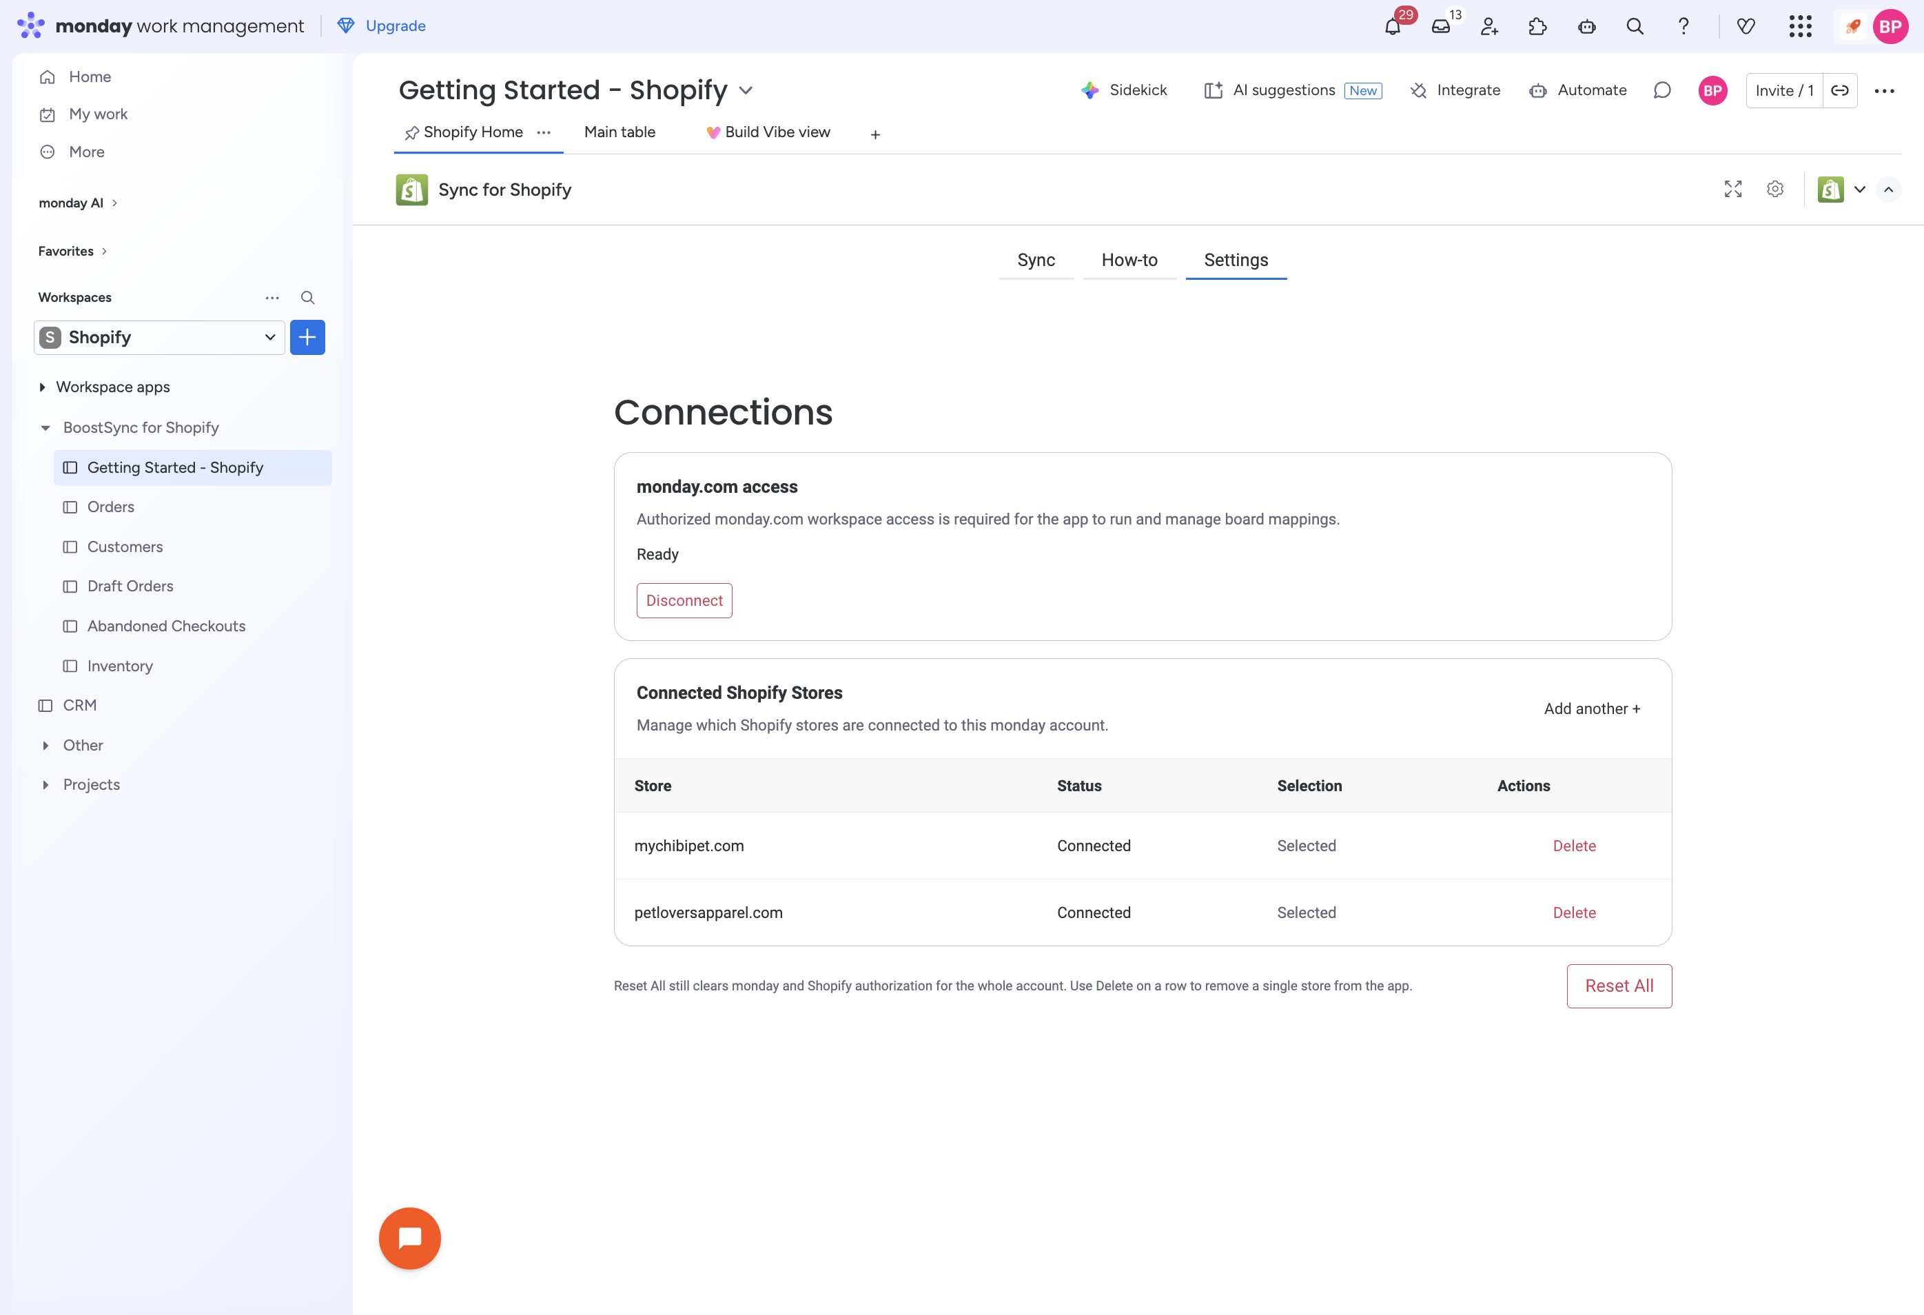Open AI suggestions
1924x1315 pixels.
1292,90
